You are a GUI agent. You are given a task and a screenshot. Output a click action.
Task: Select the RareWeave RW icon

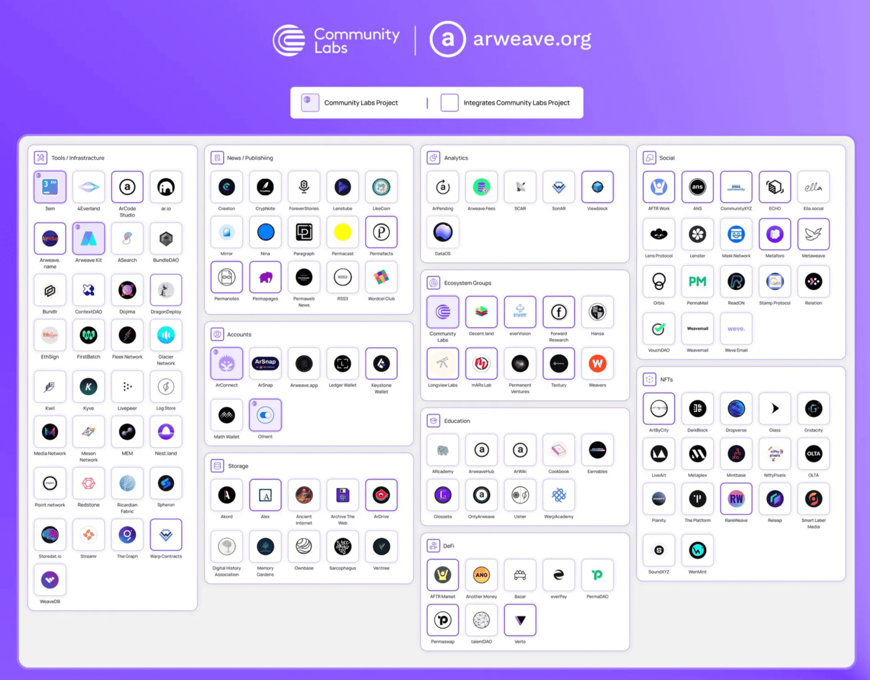point(736,499)
